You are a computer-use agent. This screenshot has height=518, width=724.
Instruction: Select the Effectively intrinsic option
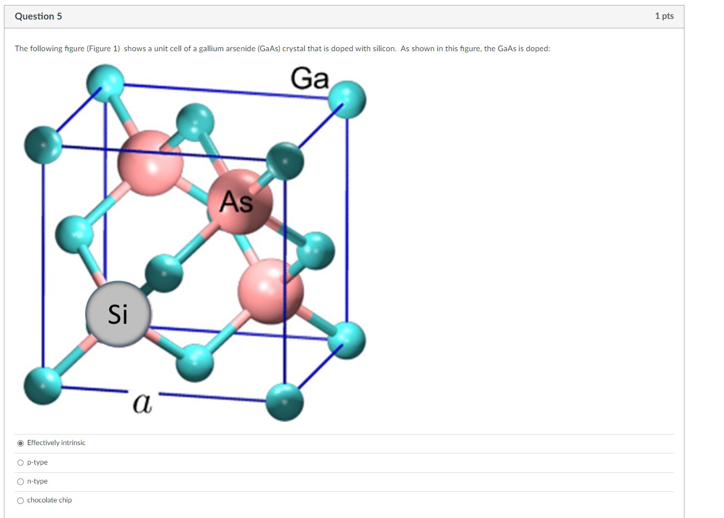[21, 443]
